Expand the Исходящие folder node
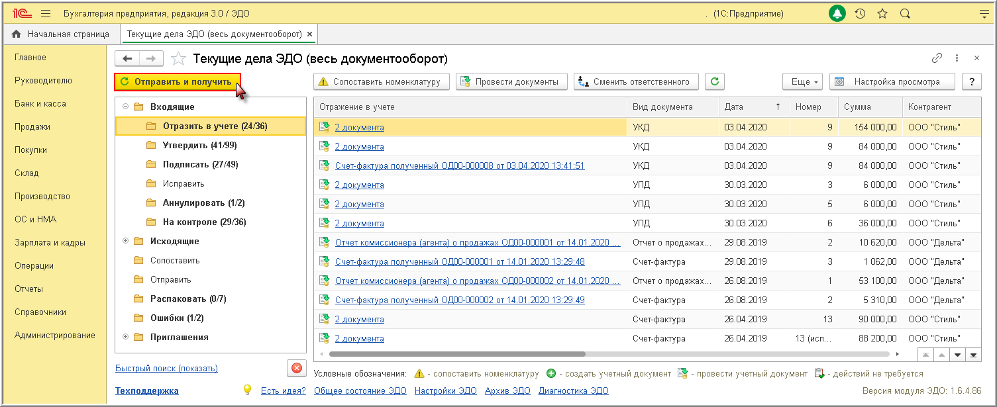Viewport: 997px width, 407px height. click(126, 241)
